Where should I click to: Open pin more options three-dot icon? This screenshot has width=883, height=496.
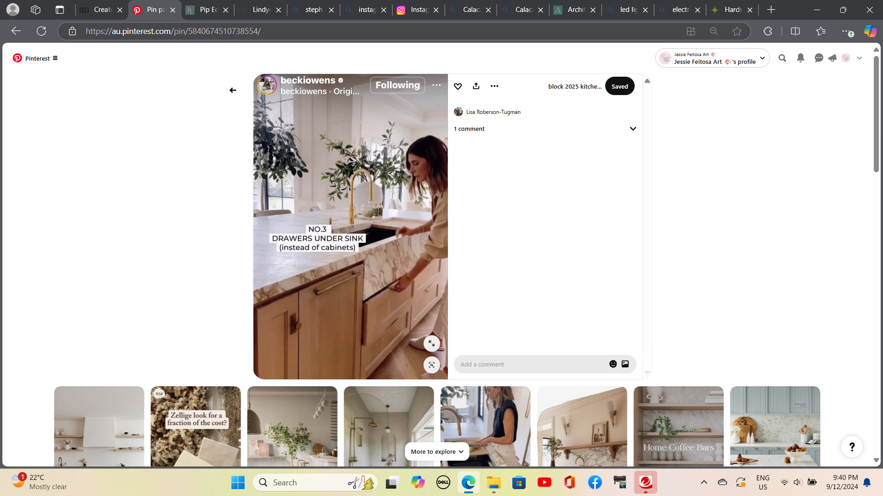494,86
